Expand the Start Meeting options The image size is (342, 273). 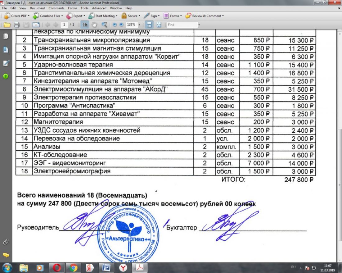(103, 16)
